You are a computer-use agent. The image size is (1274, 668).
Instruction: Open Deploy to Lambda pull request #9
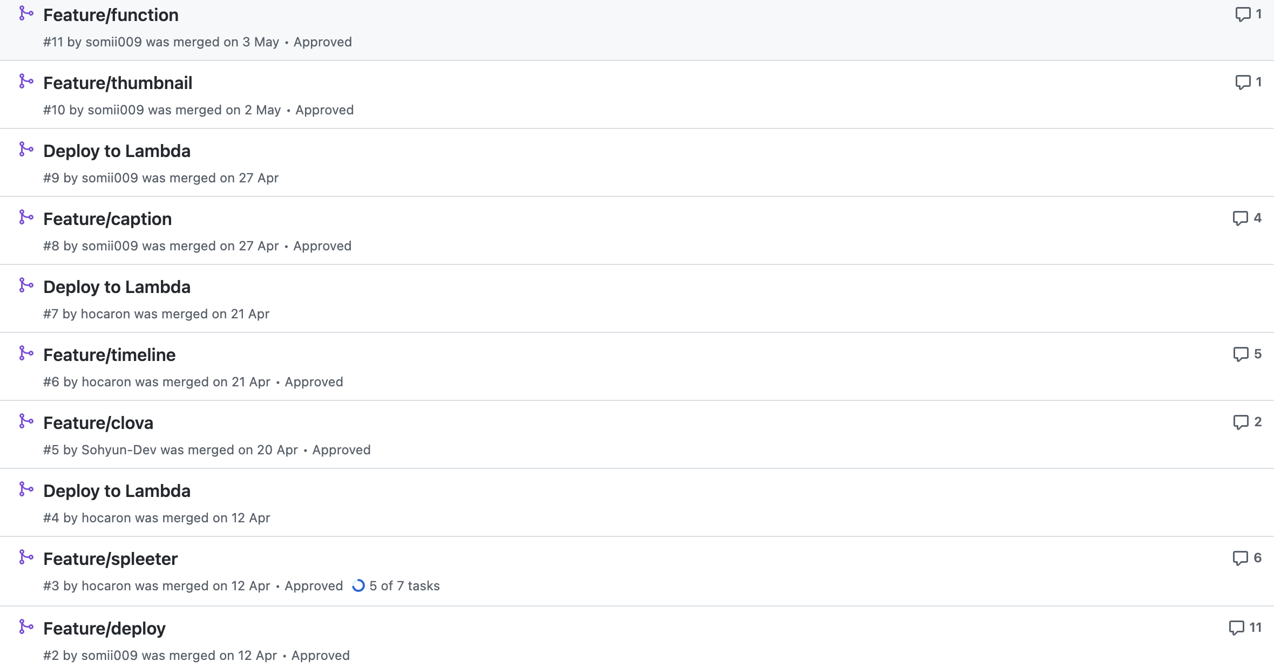pyautogui.click(x=117, y=151)
